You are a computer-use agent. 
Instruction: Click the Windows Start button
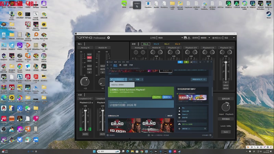(x=94, y=151)
